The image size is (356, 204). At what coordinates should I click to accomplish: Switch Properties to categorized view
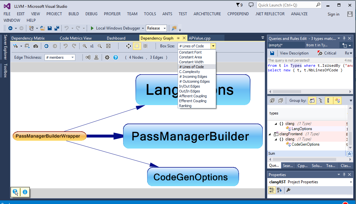pos(272,190)
